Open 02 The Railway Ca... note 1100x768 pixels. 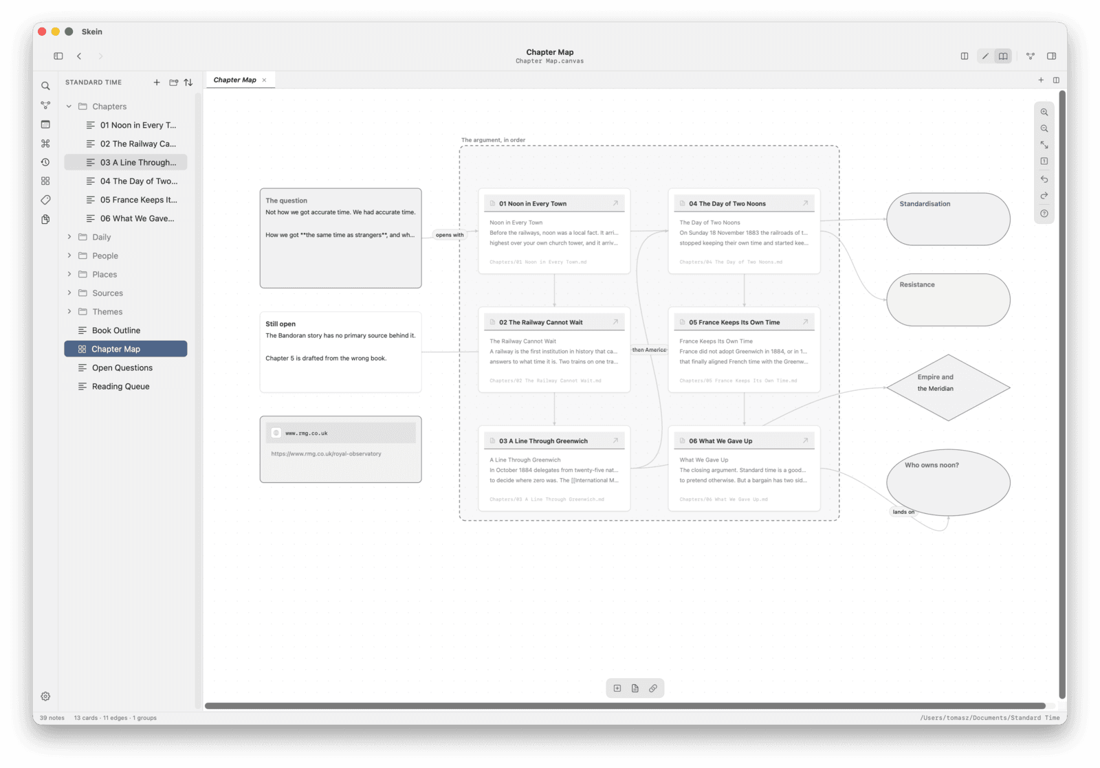pos(126,144)
